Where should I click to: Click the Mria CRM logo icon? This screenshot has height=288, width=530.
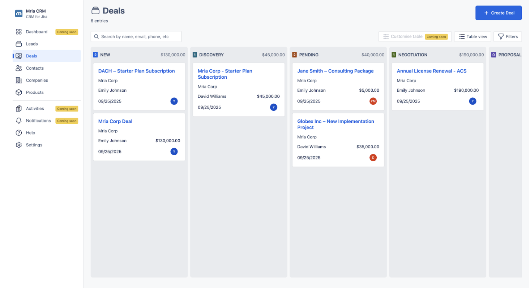[18, 13]
